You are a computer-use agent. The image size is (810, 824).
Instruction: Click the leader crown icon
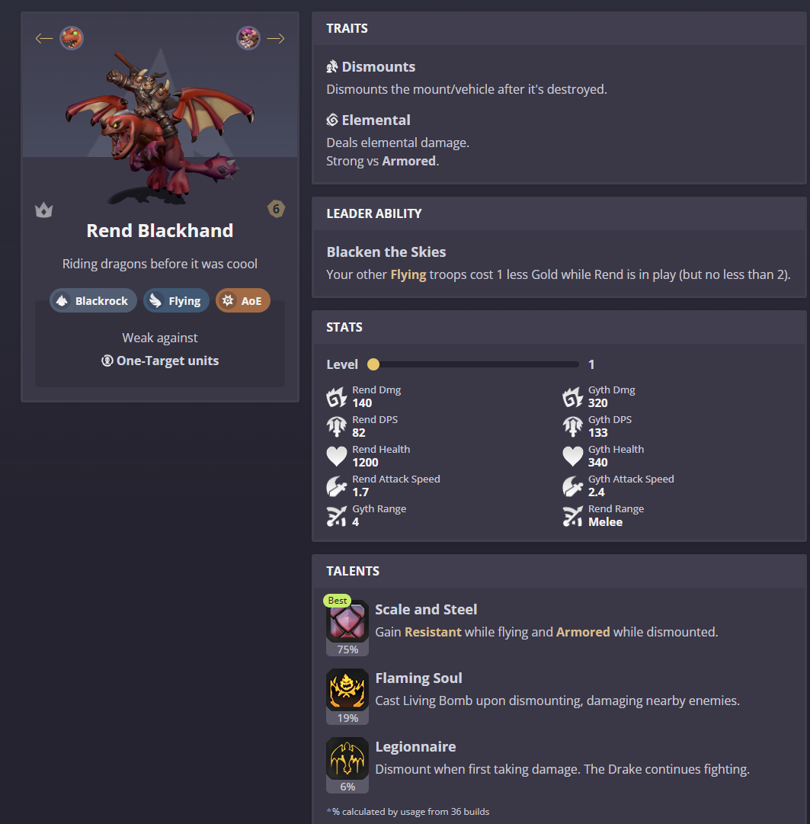tap(43, 210)
